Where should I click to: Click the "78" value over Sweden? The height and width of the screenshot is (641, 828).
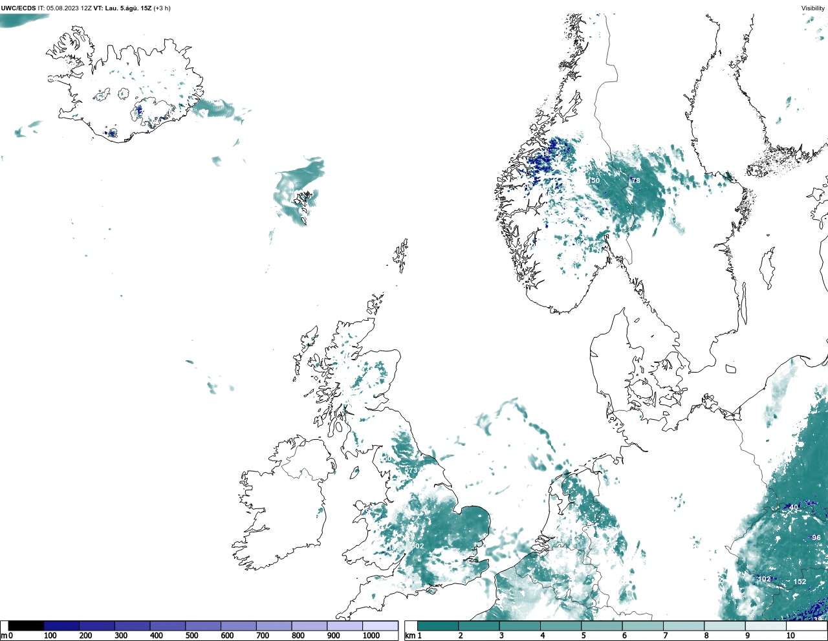[x=635, y=180]
